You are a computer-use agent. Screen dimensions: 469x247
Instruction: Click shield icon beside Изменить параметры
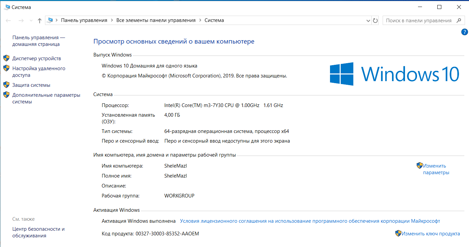[x=420, y=165]
